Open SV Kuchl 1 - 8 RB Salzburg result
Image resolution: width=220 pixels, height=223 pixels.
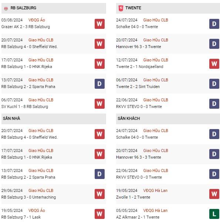pyautogui.click(x=25, y=107)
